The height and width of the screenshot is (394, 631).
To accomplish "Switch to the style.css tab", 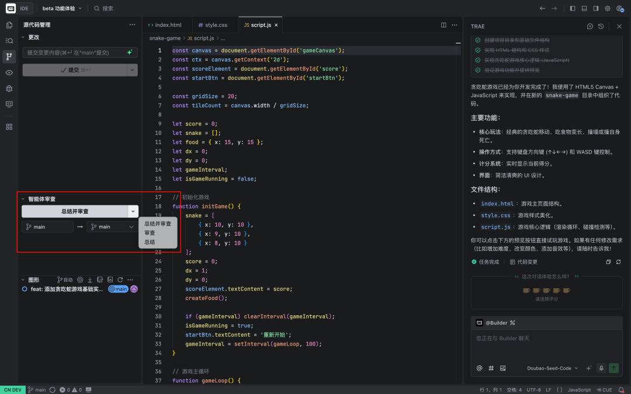I will [x=212, y=25].
